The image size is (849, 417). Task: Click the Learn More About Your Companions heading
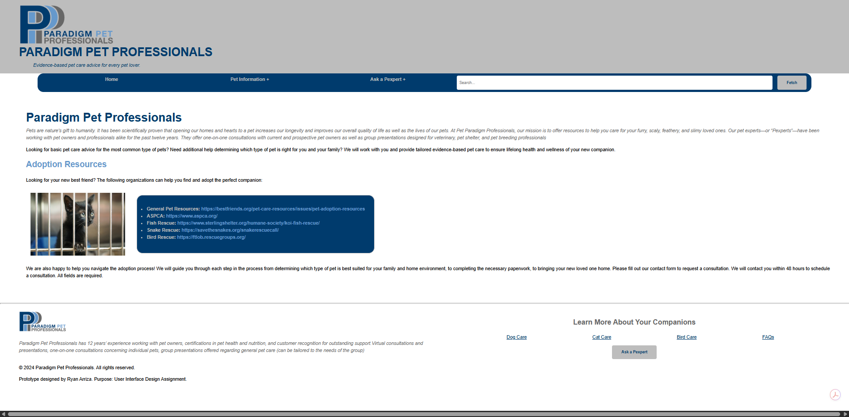tap(634, 322)
